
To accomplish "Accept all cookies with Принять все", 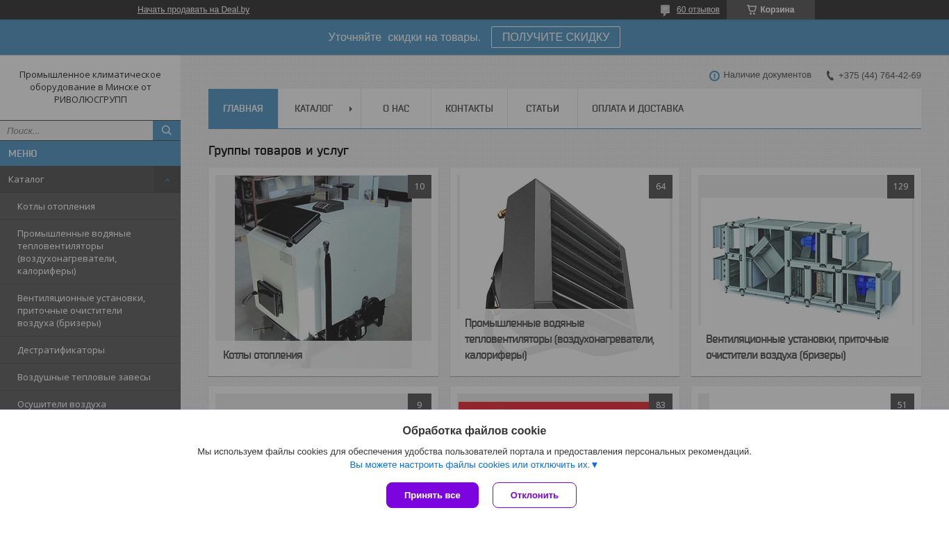I will (432, 496).
